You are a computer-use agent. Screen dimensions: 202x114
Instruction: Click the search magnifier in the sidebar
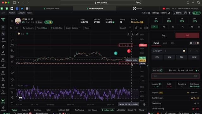click(3, 27)
